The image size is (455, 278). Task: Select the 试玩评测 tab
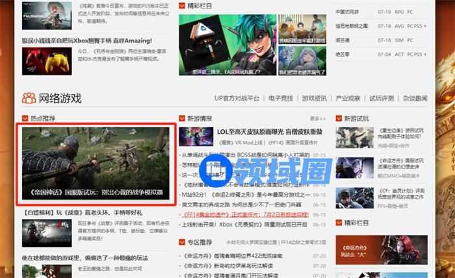point(382,99)
